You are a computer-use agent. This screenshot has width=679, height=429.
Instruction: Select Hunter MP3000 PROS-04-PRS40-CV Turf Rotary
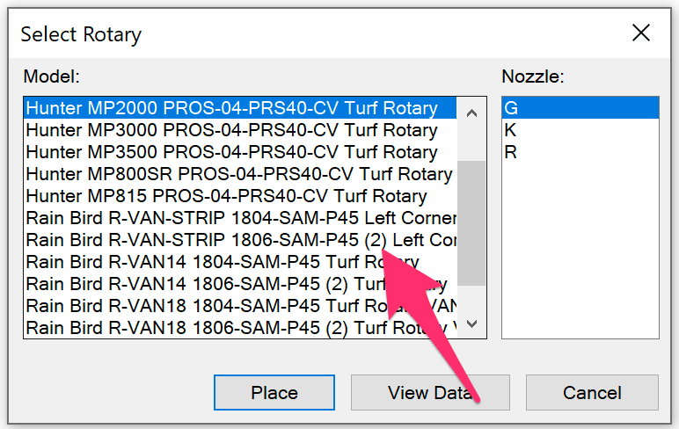coord(240,130)
